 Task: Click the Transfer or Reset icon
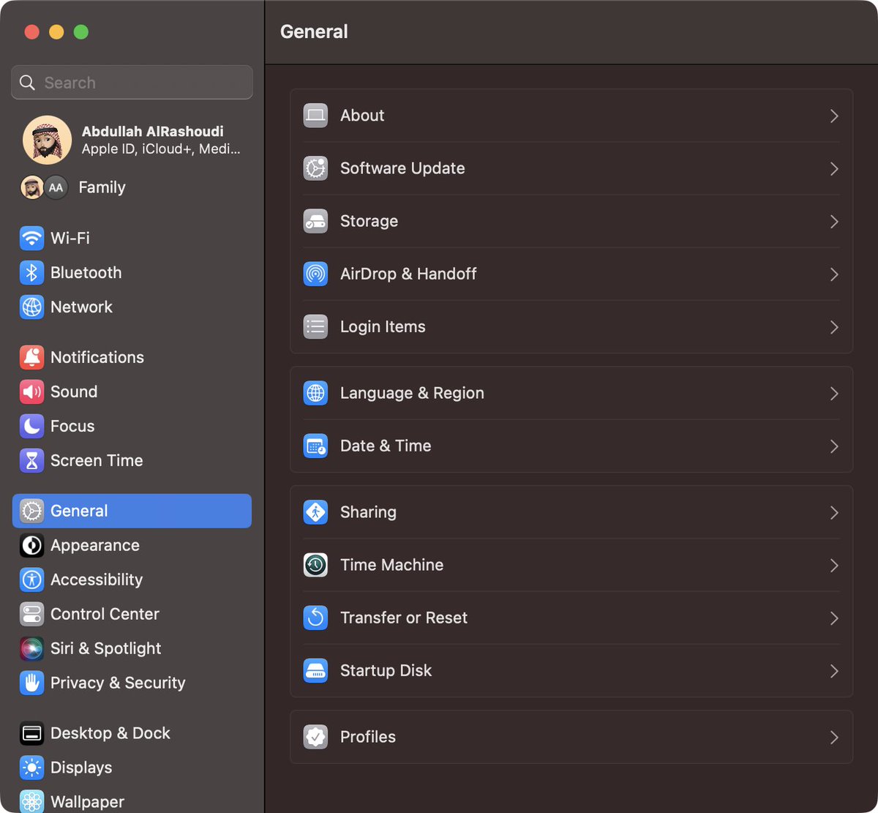pyautogui.click(x=315, y=618)
